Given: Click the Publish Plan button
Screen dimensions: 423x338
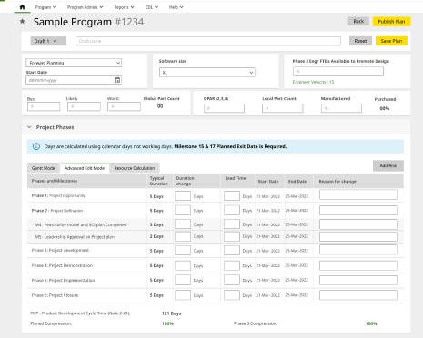Looking at the screenshot, I should pos(391,22).
